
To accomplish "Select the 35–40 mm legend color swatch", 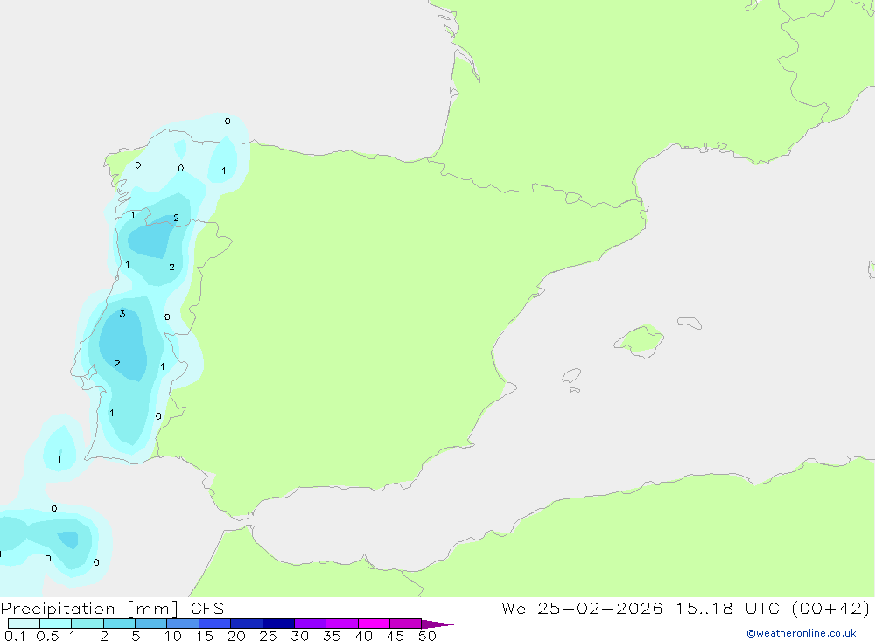I will 342,624.
